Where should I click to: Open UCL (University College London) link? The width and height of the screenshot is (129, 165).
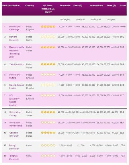(14, 100)
